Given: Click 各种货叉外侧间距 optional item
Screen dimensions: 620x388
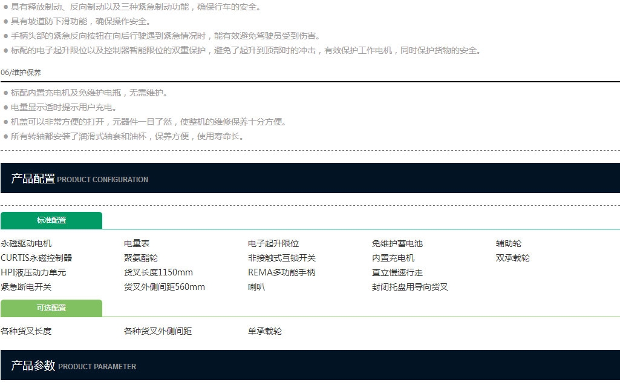Looking at the screenshot, I should tap(158, 331).
